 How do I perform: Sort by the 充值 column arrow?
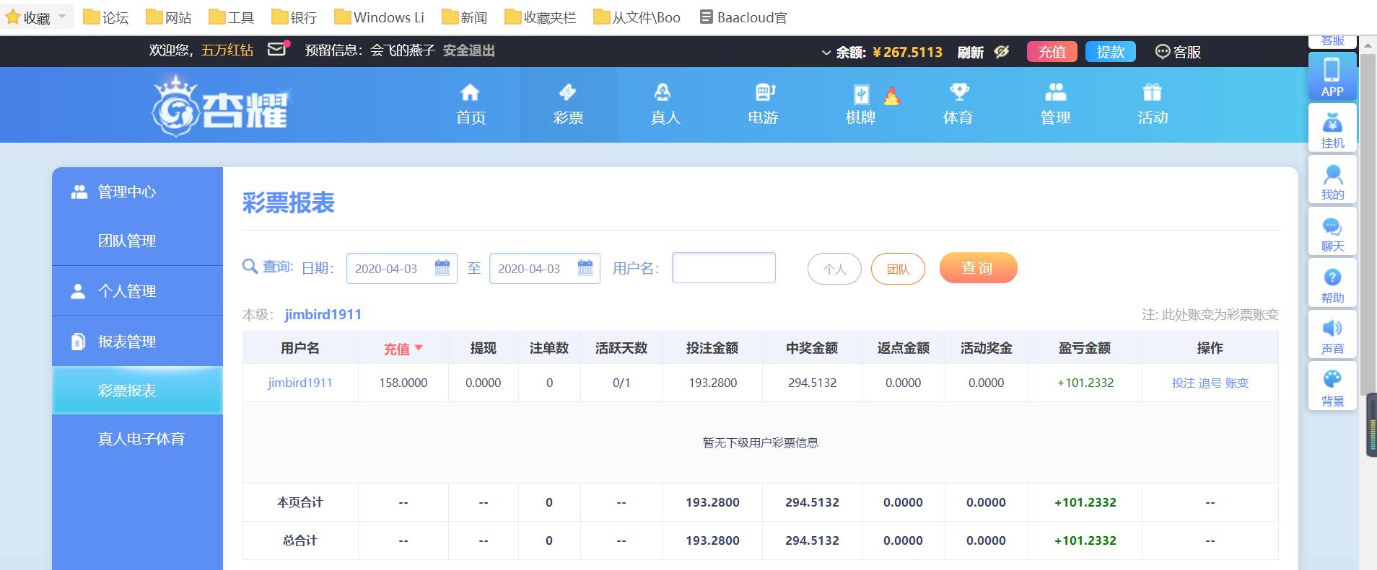pos(419,348)
